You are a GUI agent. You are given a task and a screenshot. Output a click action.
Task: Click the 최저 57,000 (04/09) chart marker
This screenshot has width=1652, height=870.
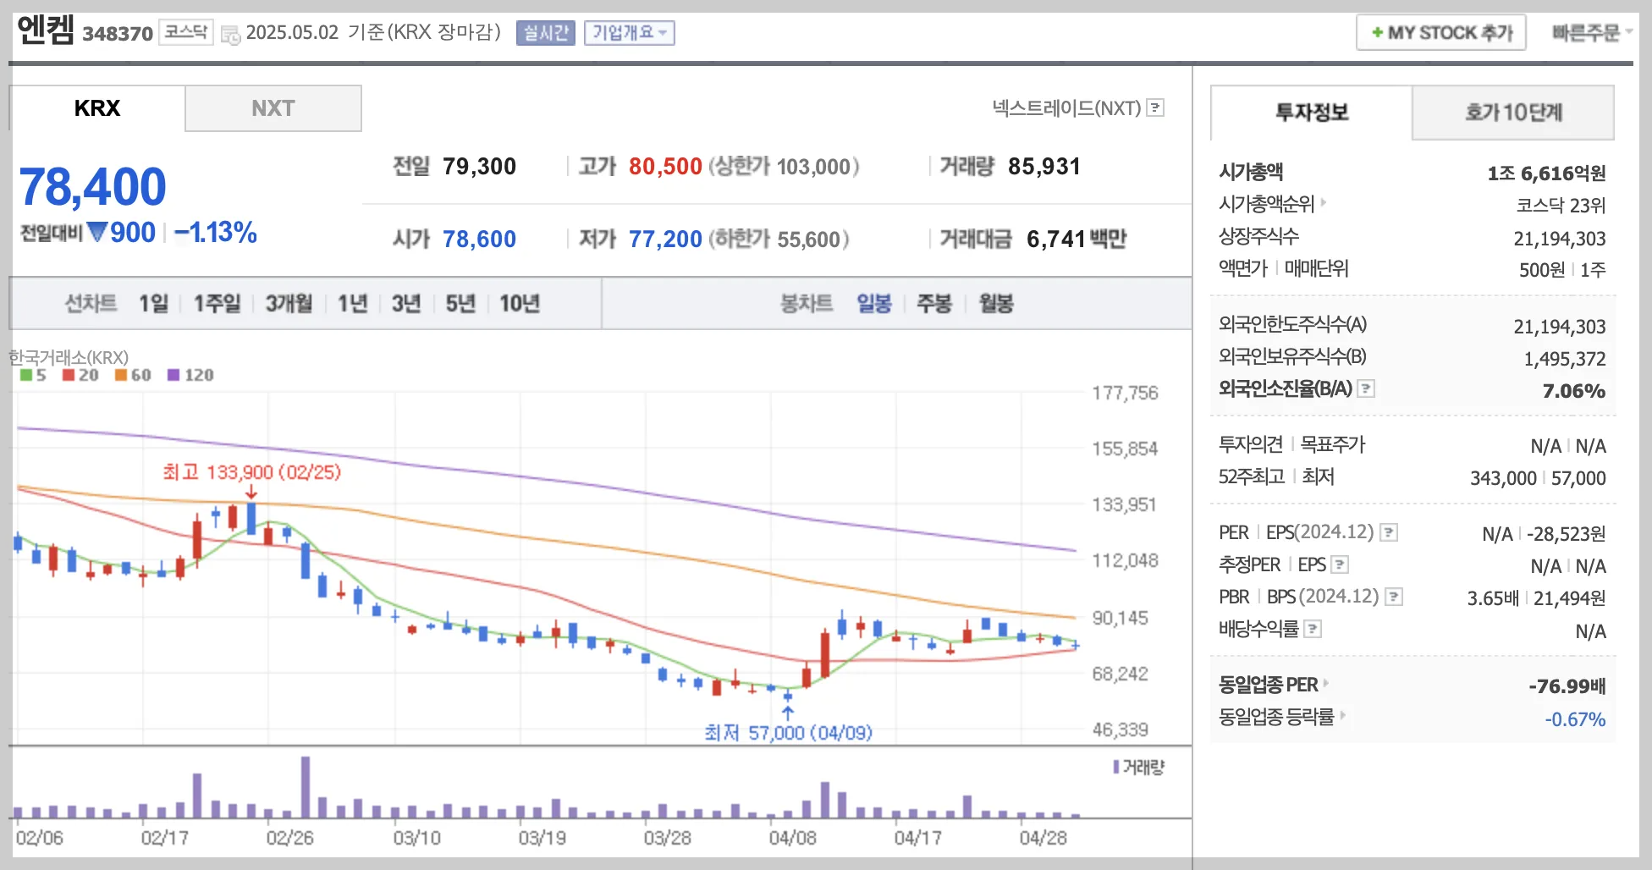(788, 732)
